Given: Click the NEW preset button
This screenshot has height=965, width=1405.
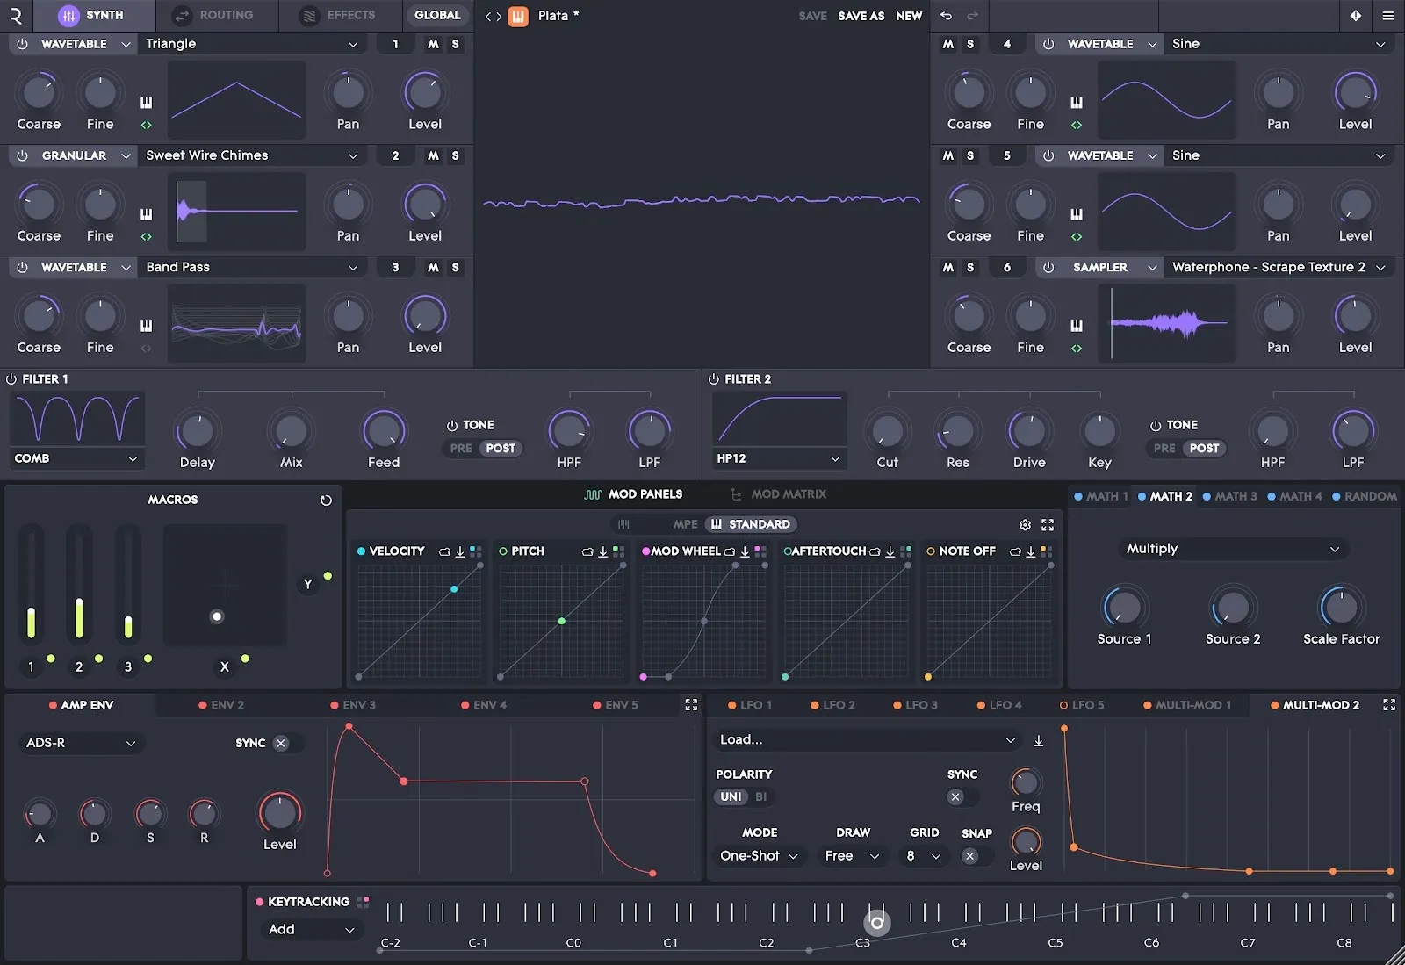Looking at the screenshot, I should (909, 15).
